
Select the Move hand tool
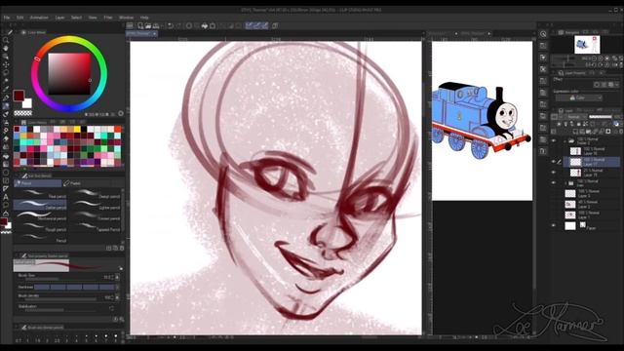click(6, 48)
